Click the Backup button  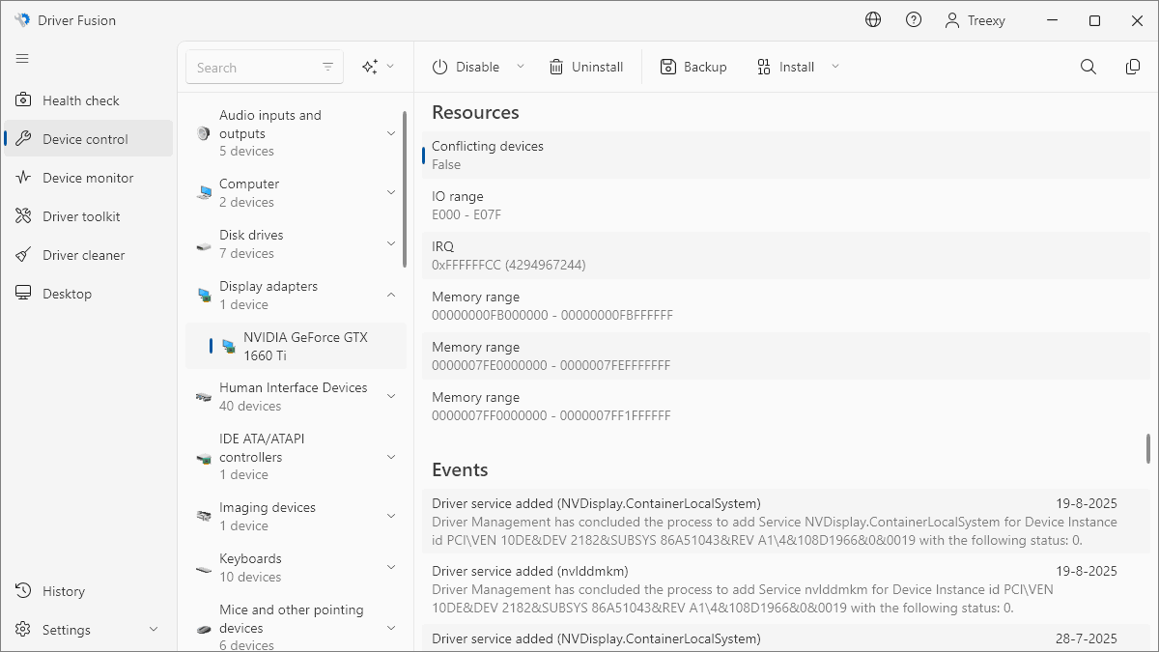[693, 67]
